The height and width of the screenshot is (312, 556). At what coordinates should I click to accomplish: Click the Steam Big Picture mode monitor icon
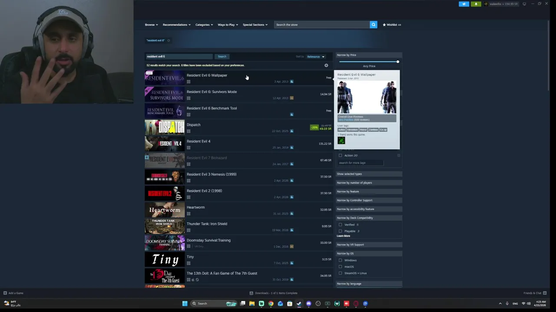[524, 4]
